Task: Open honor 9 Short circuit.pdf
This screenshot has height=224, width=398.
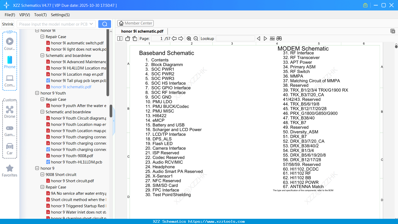Action: 70,181
